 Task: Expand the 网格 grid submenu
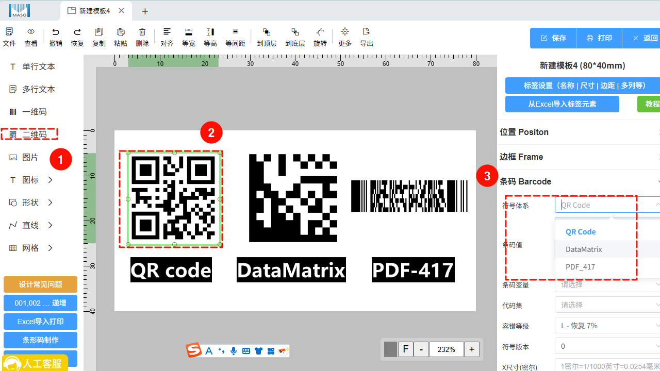tap(50, 248)
